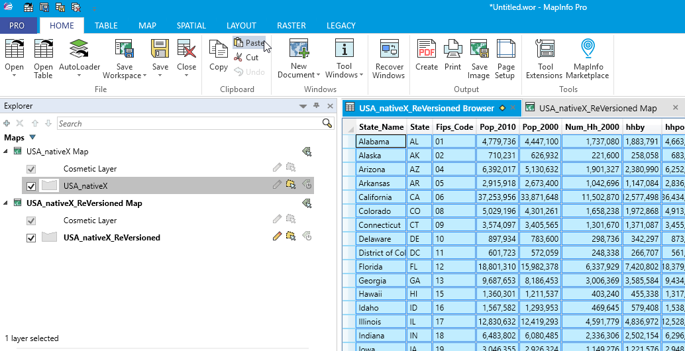This screenshot has width=685, height=351.
Task: Click the tag icon on USA_nativeX_ReVersioned Map row
Action: (307, 203)
